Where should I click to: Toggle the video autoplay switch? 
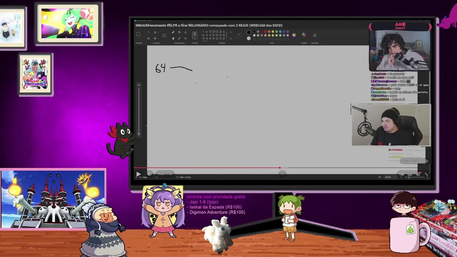tap(402, 174)
